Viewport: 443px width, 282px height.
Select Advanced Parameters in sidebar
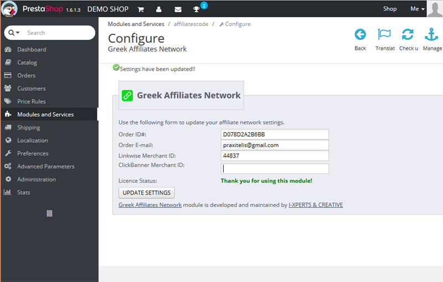click(45, 166)
